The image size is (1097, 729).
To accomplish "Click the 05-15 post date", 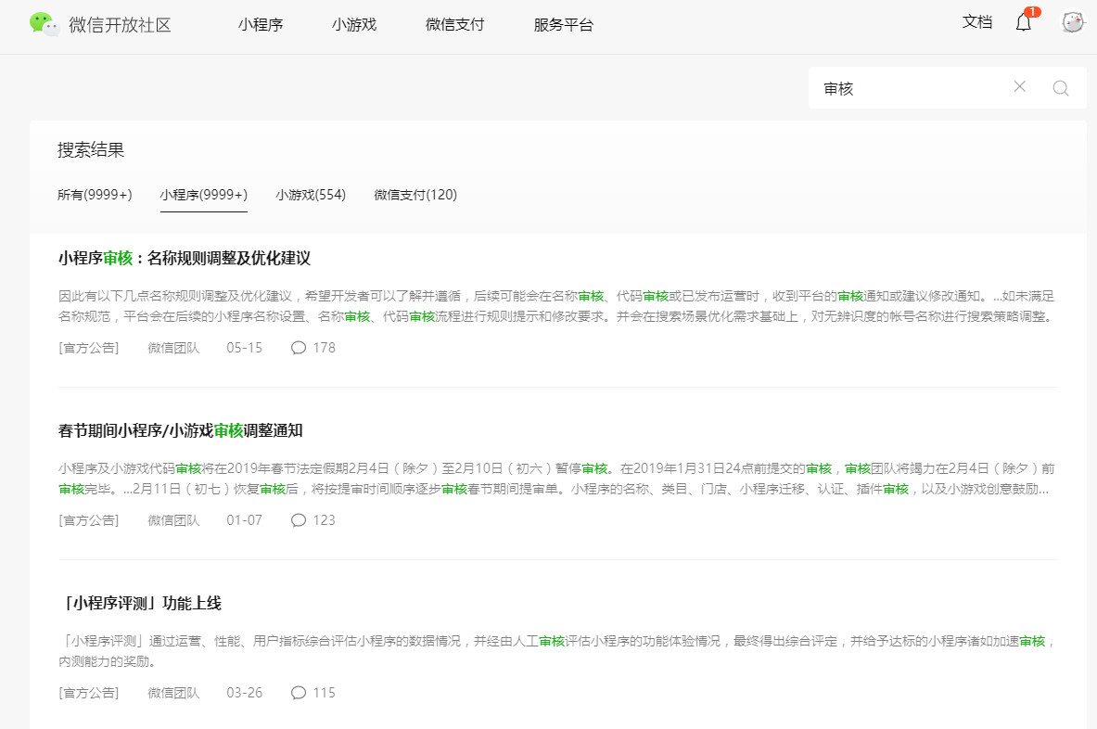I will (244, 348).
